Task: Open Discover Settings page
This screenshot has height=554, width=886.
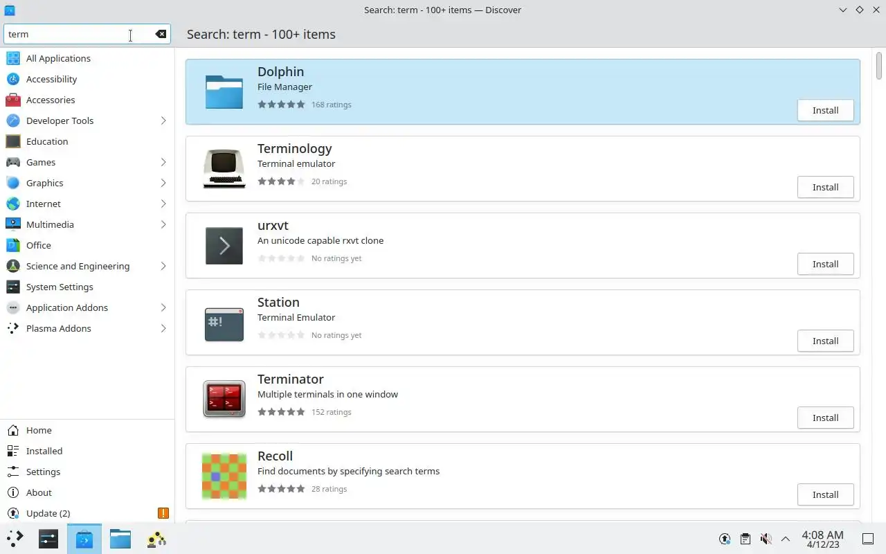Action: [x=87, y=472]
